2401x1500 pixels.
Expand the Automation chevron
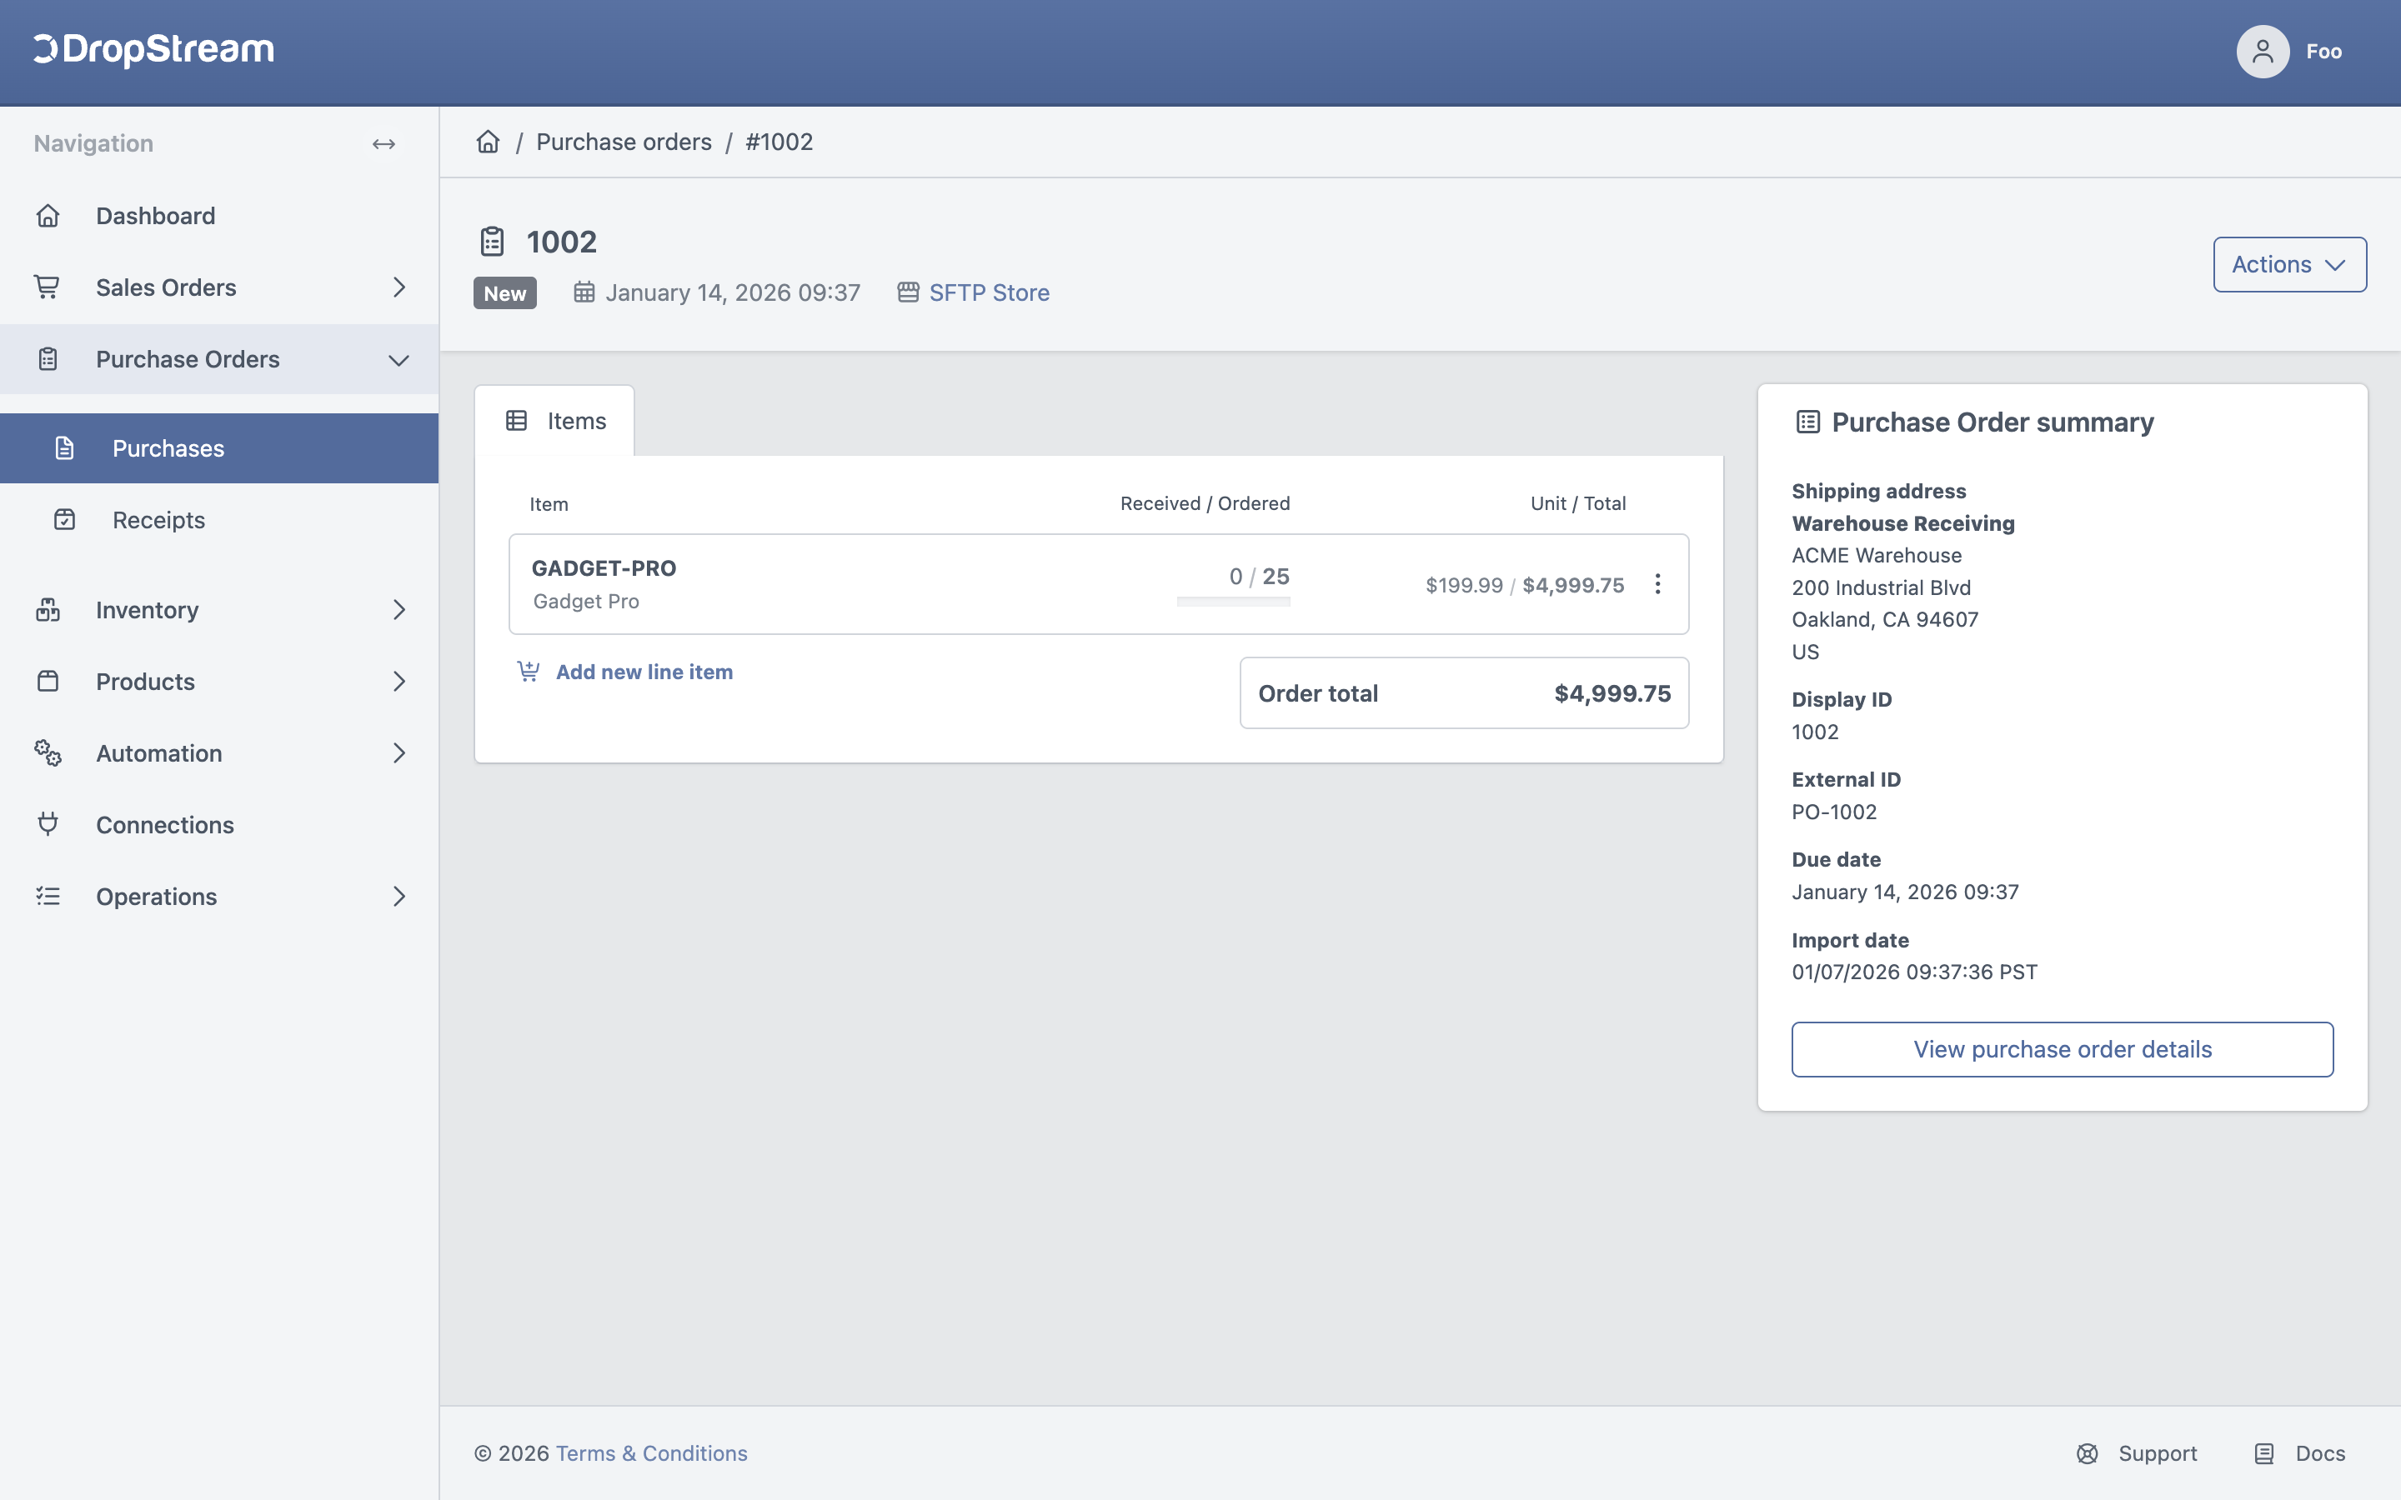(x=398, y=753)
